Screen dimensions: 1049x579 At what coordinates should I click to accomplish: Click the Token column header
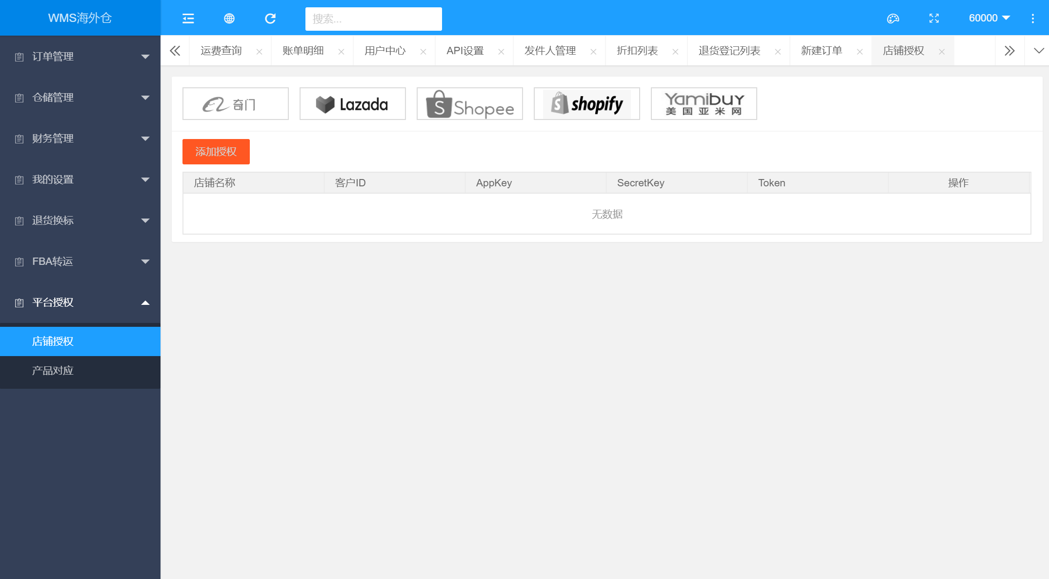[817, 183]
